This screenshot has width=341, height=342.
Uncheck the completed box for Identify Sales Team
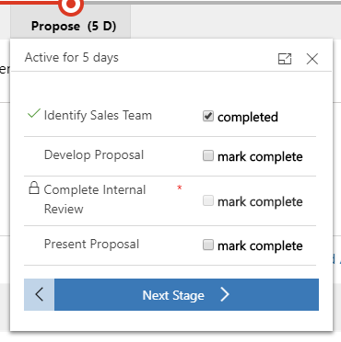tap(208, 116)
